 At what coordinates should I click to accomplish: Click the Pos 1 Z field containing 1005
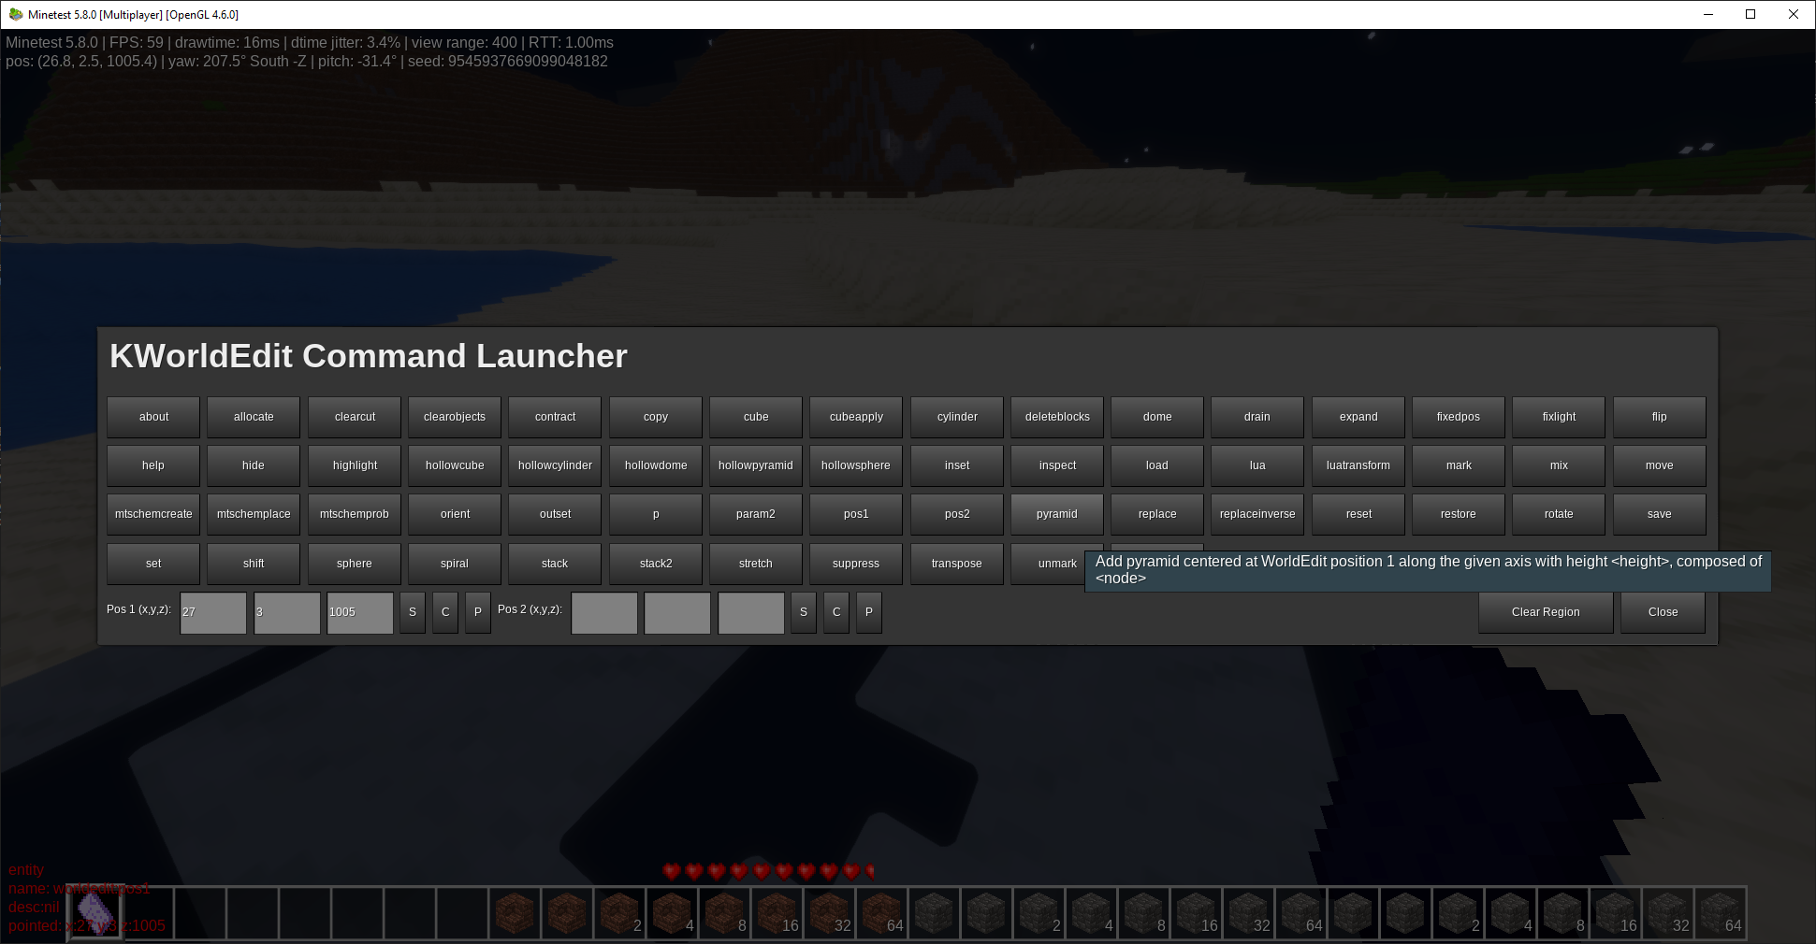coord(359,613)
